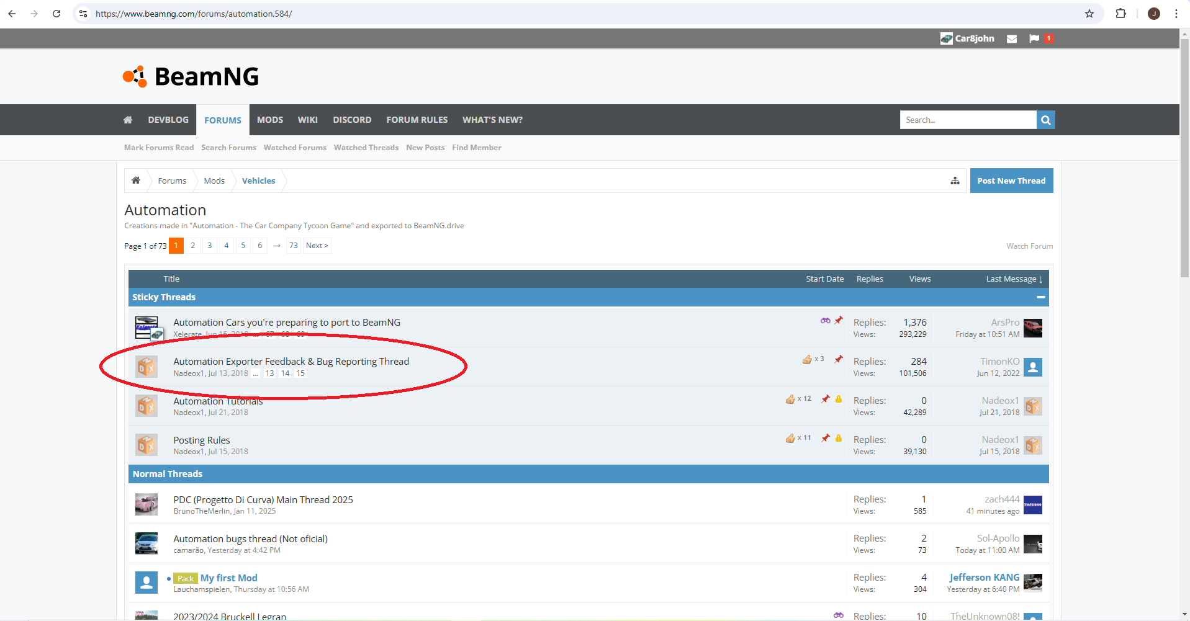Click the thumbs-up likes icon on Exporter Feedback thread

pos(807,359)
